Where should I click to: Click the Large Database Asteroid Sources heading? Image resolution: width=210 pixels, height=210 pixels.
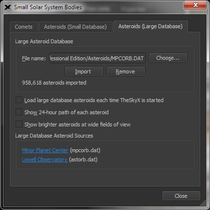[x=54, y=136]
